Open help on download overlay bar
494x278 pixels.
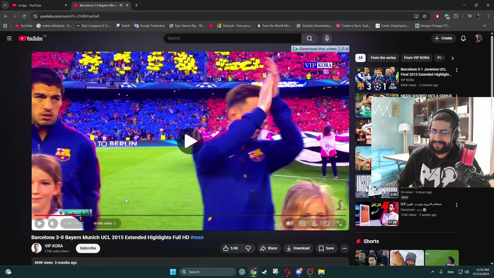point(342,49)
